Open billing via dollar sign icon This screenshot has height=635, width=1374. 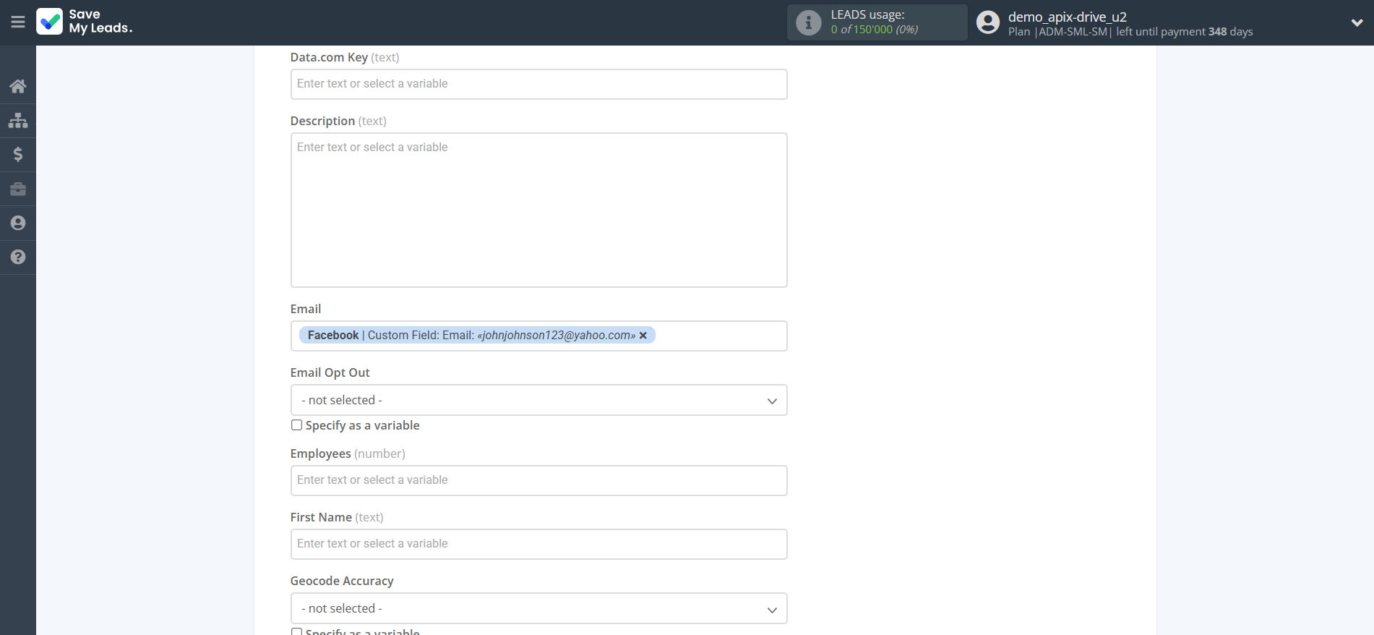point(18,154)
